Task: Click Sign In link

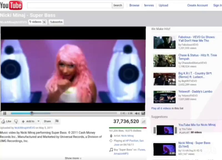Action: (x=218, y=5)
